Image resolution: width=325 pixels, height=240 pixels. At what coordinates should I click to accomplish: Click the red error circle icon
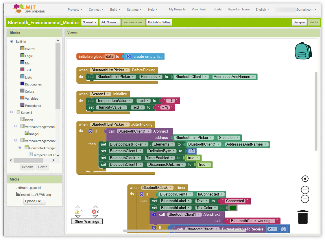(94, 212)
